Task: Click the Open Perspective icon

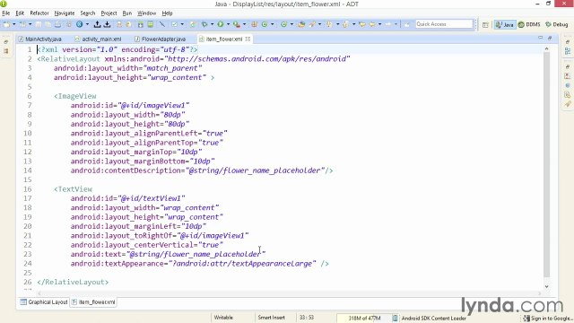Action: (485, 24)
